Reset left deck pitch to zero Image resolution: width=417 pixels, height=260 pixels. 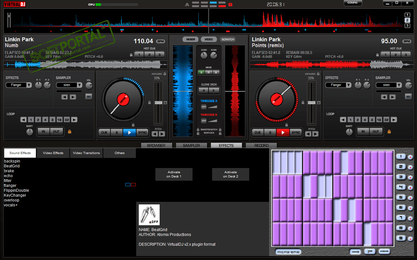point(165,103)
